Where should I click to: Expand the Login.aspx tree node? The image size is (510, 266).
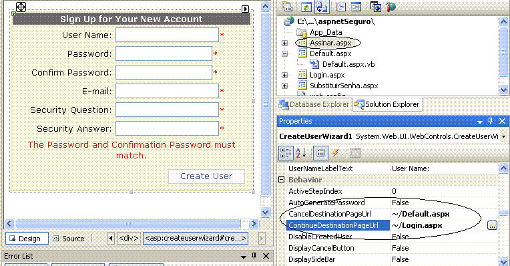(x=284, y=76)
